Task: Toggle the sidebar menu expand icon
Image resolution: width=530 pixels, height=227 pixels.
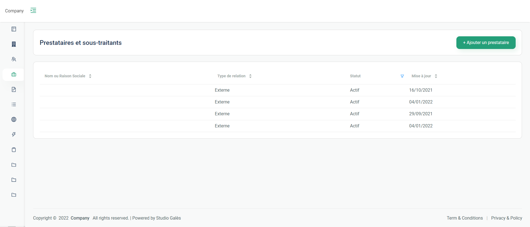Action: point(33,10)
